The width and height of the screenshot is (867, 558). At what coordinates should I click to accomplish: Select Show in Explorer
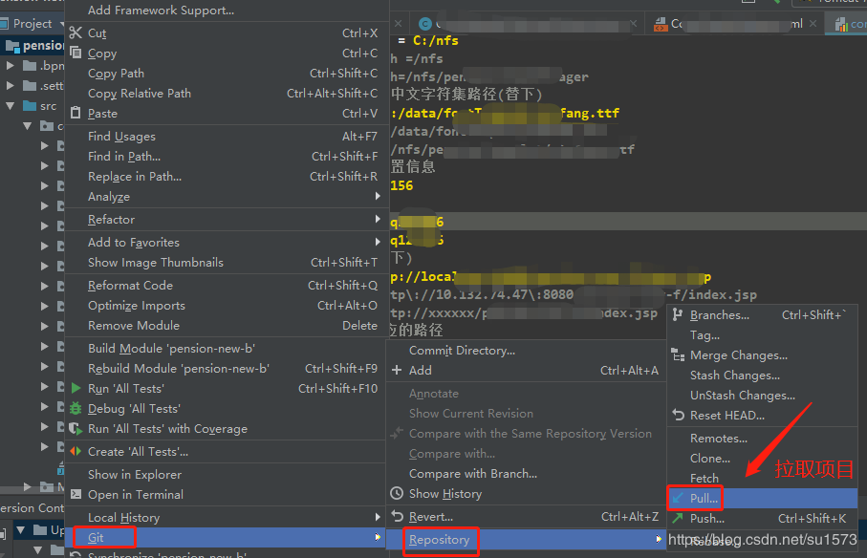point(227,474)
